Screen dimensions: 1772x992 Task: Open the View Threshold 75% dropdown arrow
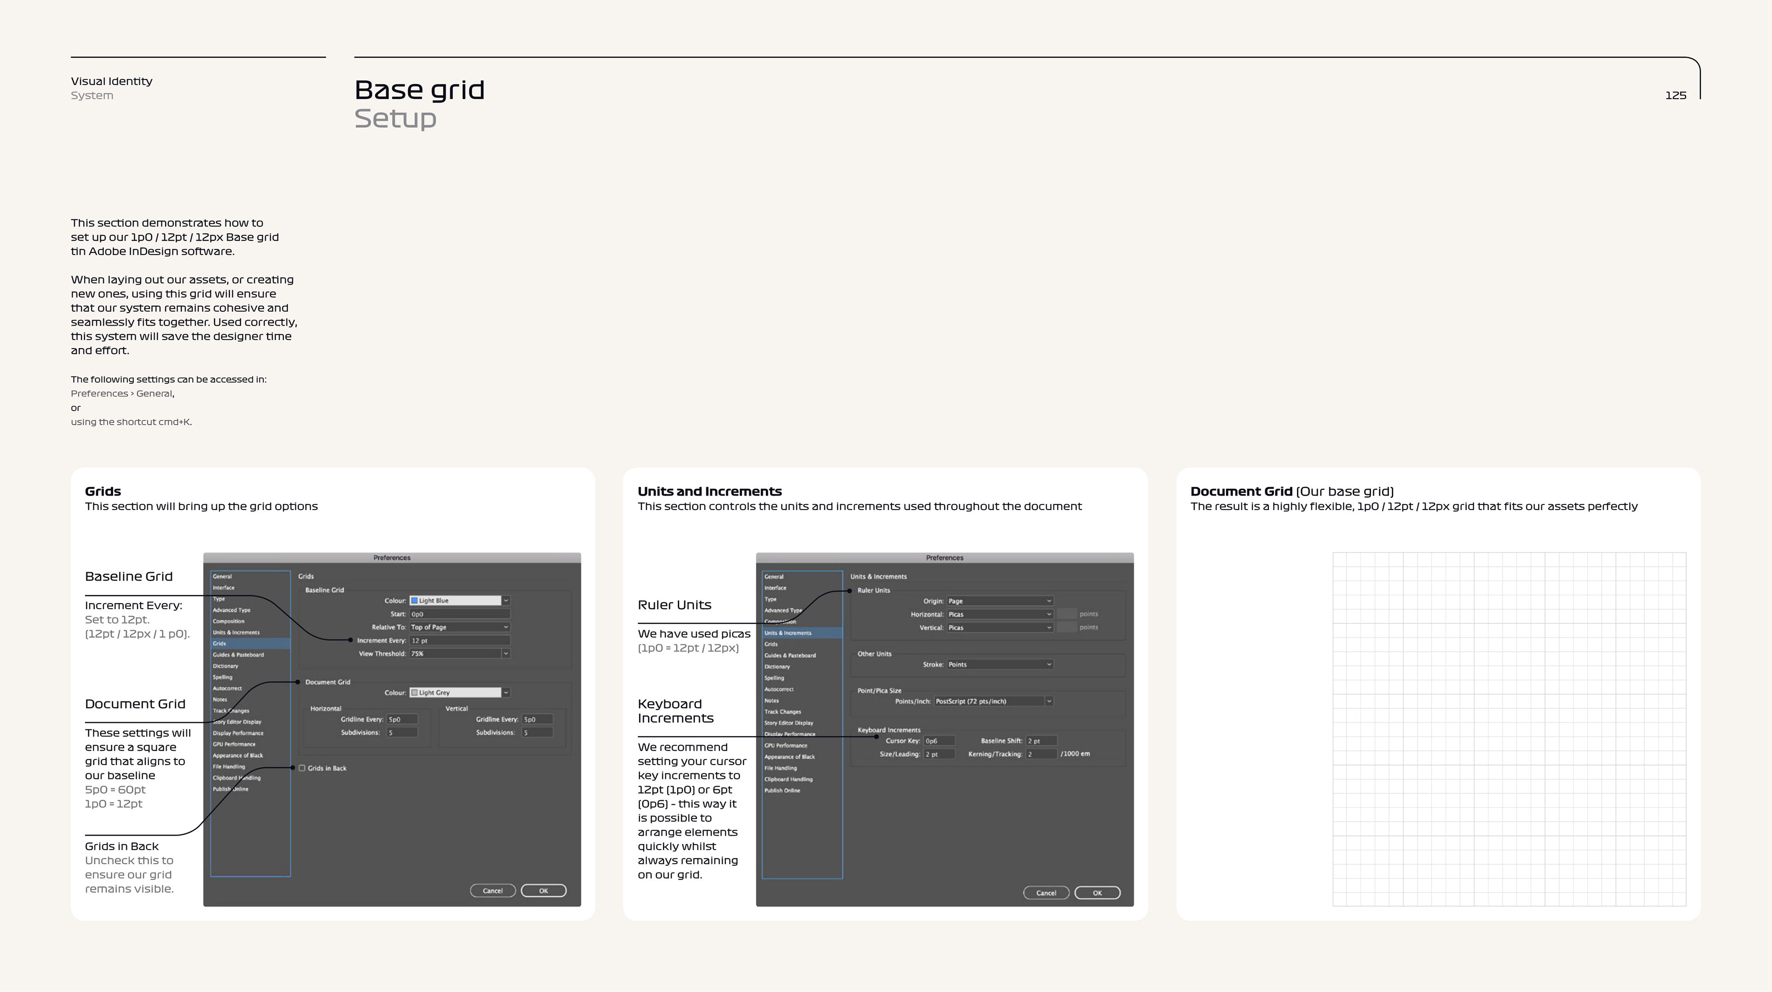tap(506, 654)
